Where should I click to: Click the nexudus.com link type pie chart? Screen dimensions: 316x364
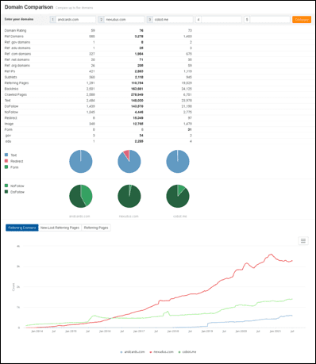click(129, 161)
